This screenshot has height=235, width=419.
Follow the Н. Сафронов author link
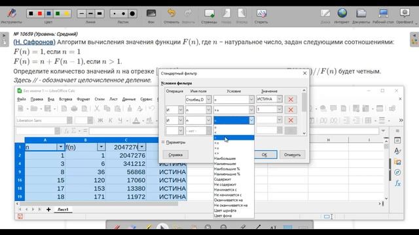coord(34,42)
